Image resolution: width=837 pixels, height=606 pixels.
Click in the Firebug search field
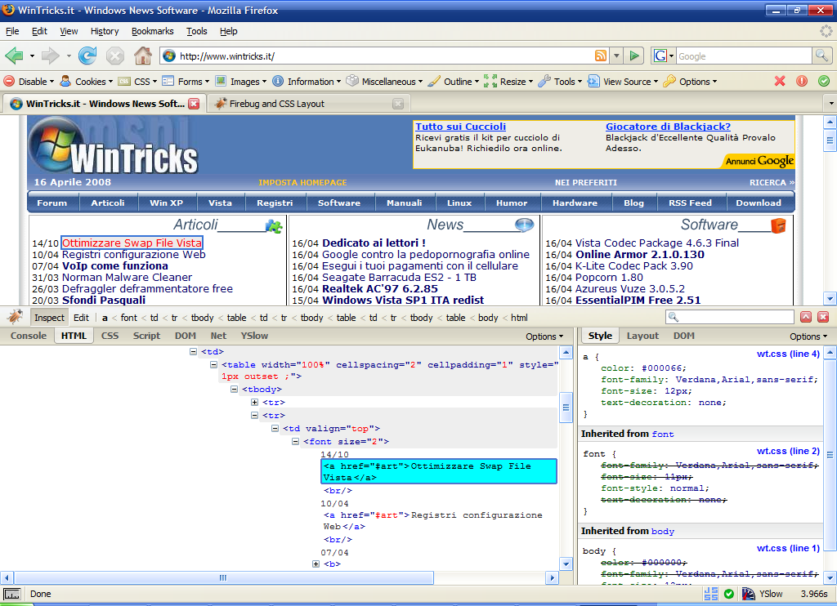pyautogui.click(x=730, y=317)
